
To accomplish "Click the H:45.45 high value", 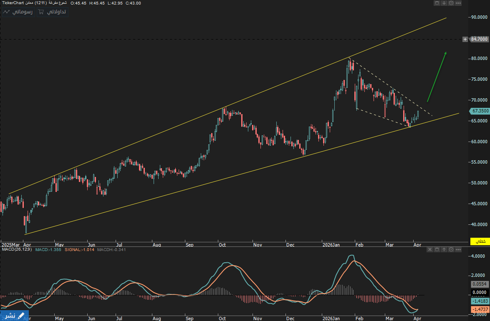I will coord(96,3).
